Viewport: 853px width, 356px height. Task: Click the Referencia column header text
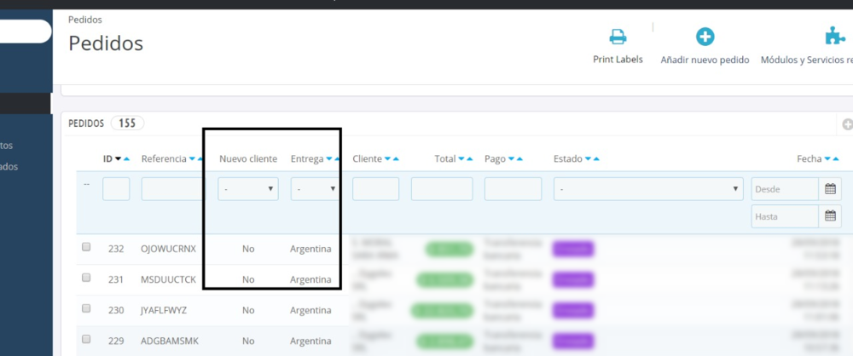pos(164,158)
